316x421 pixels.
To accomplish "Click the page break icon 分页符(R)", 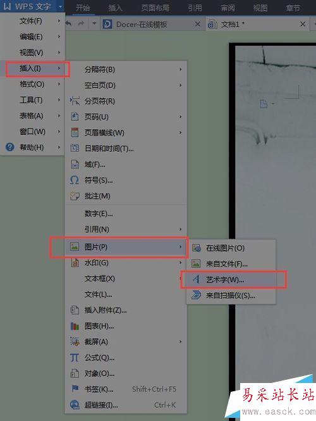I will (x=75, y=101).
